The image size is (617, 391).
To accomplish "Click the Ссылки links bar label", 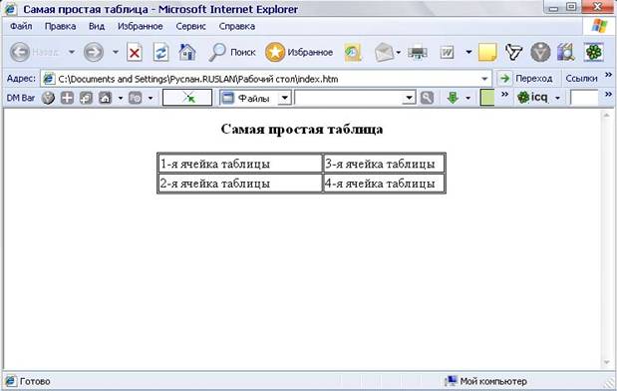I will (x=581, y=79).
